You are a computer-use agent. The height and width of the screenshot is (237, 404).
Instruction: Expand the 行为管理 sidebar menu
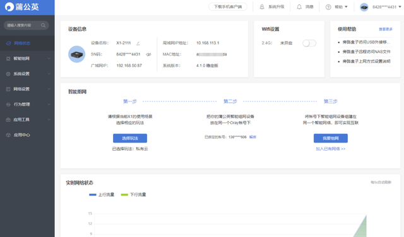click(49, 105)
